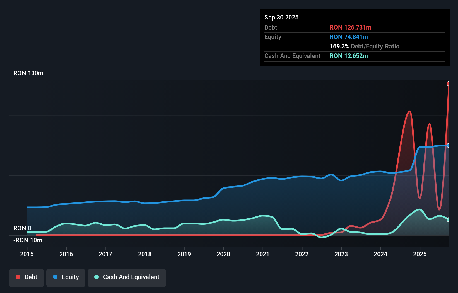Click the teal cash marker at the chart's right edge
Image resolution: width=458 pixels, height=293 pixels.
(449, 220)
